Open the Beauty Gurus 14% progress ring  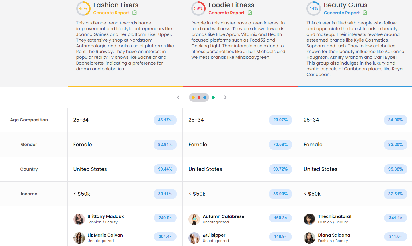click(314, 9)
